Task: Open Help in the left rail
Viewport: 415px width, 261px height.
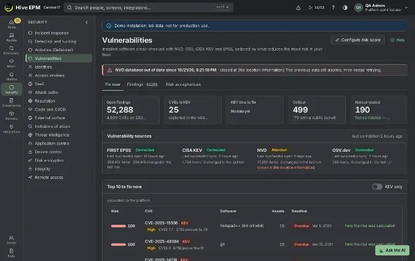Action: click(11, 253)
